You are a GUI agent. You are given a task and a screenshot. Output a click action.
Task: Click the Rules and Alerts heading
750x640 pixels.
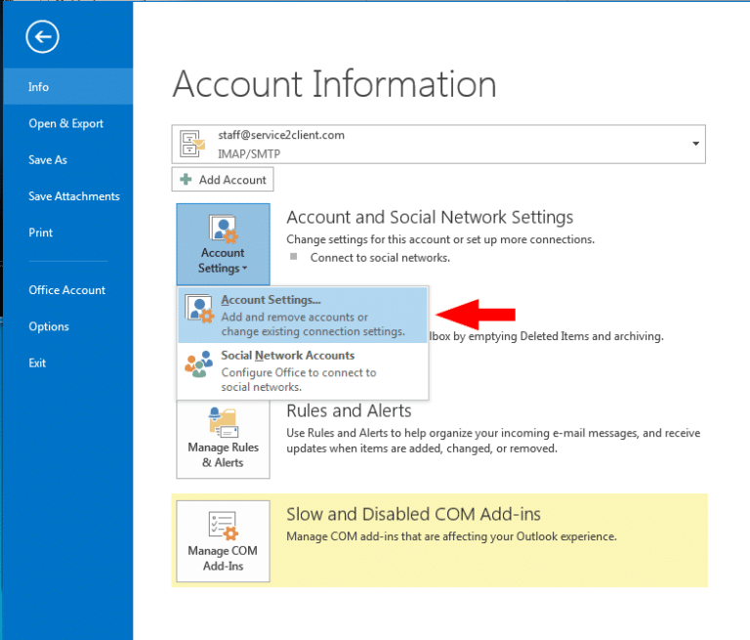[x=349, y=411]
